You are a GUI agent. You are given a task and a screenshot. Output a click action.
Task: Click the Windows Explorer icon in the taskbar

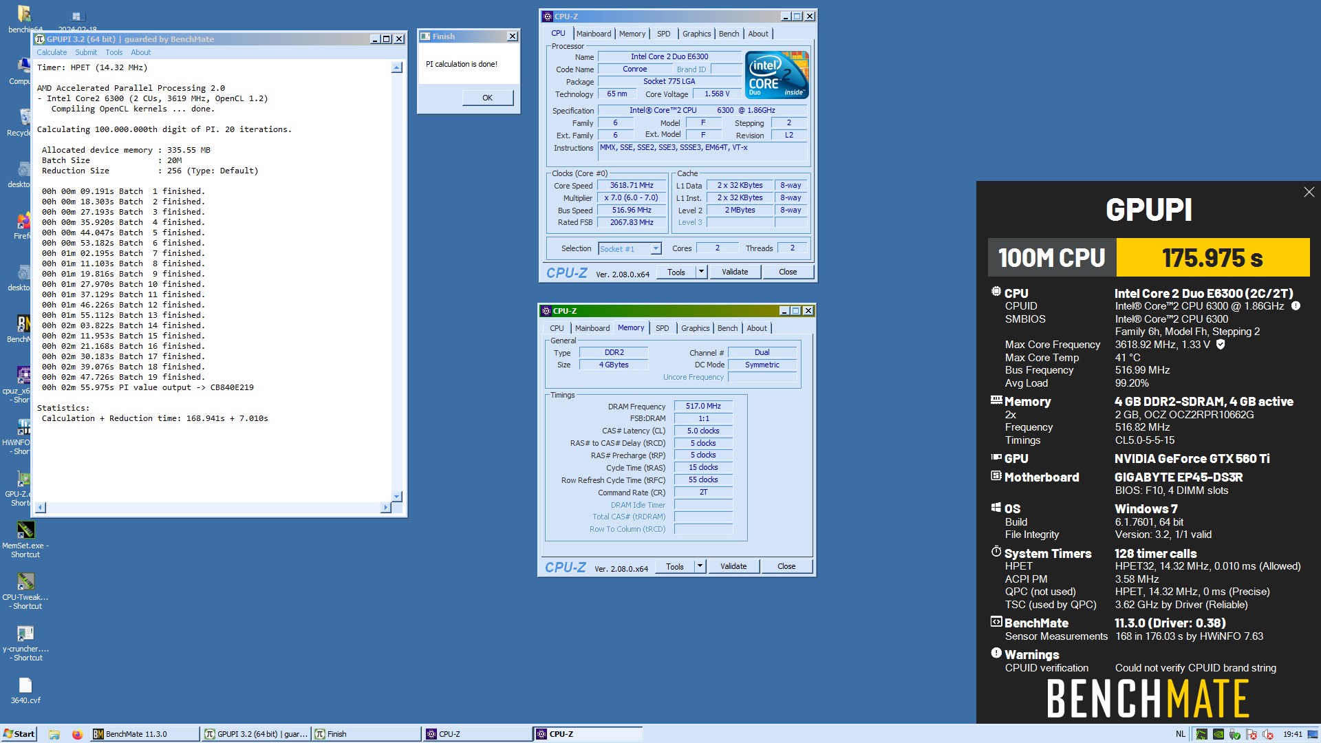(54, 734)
